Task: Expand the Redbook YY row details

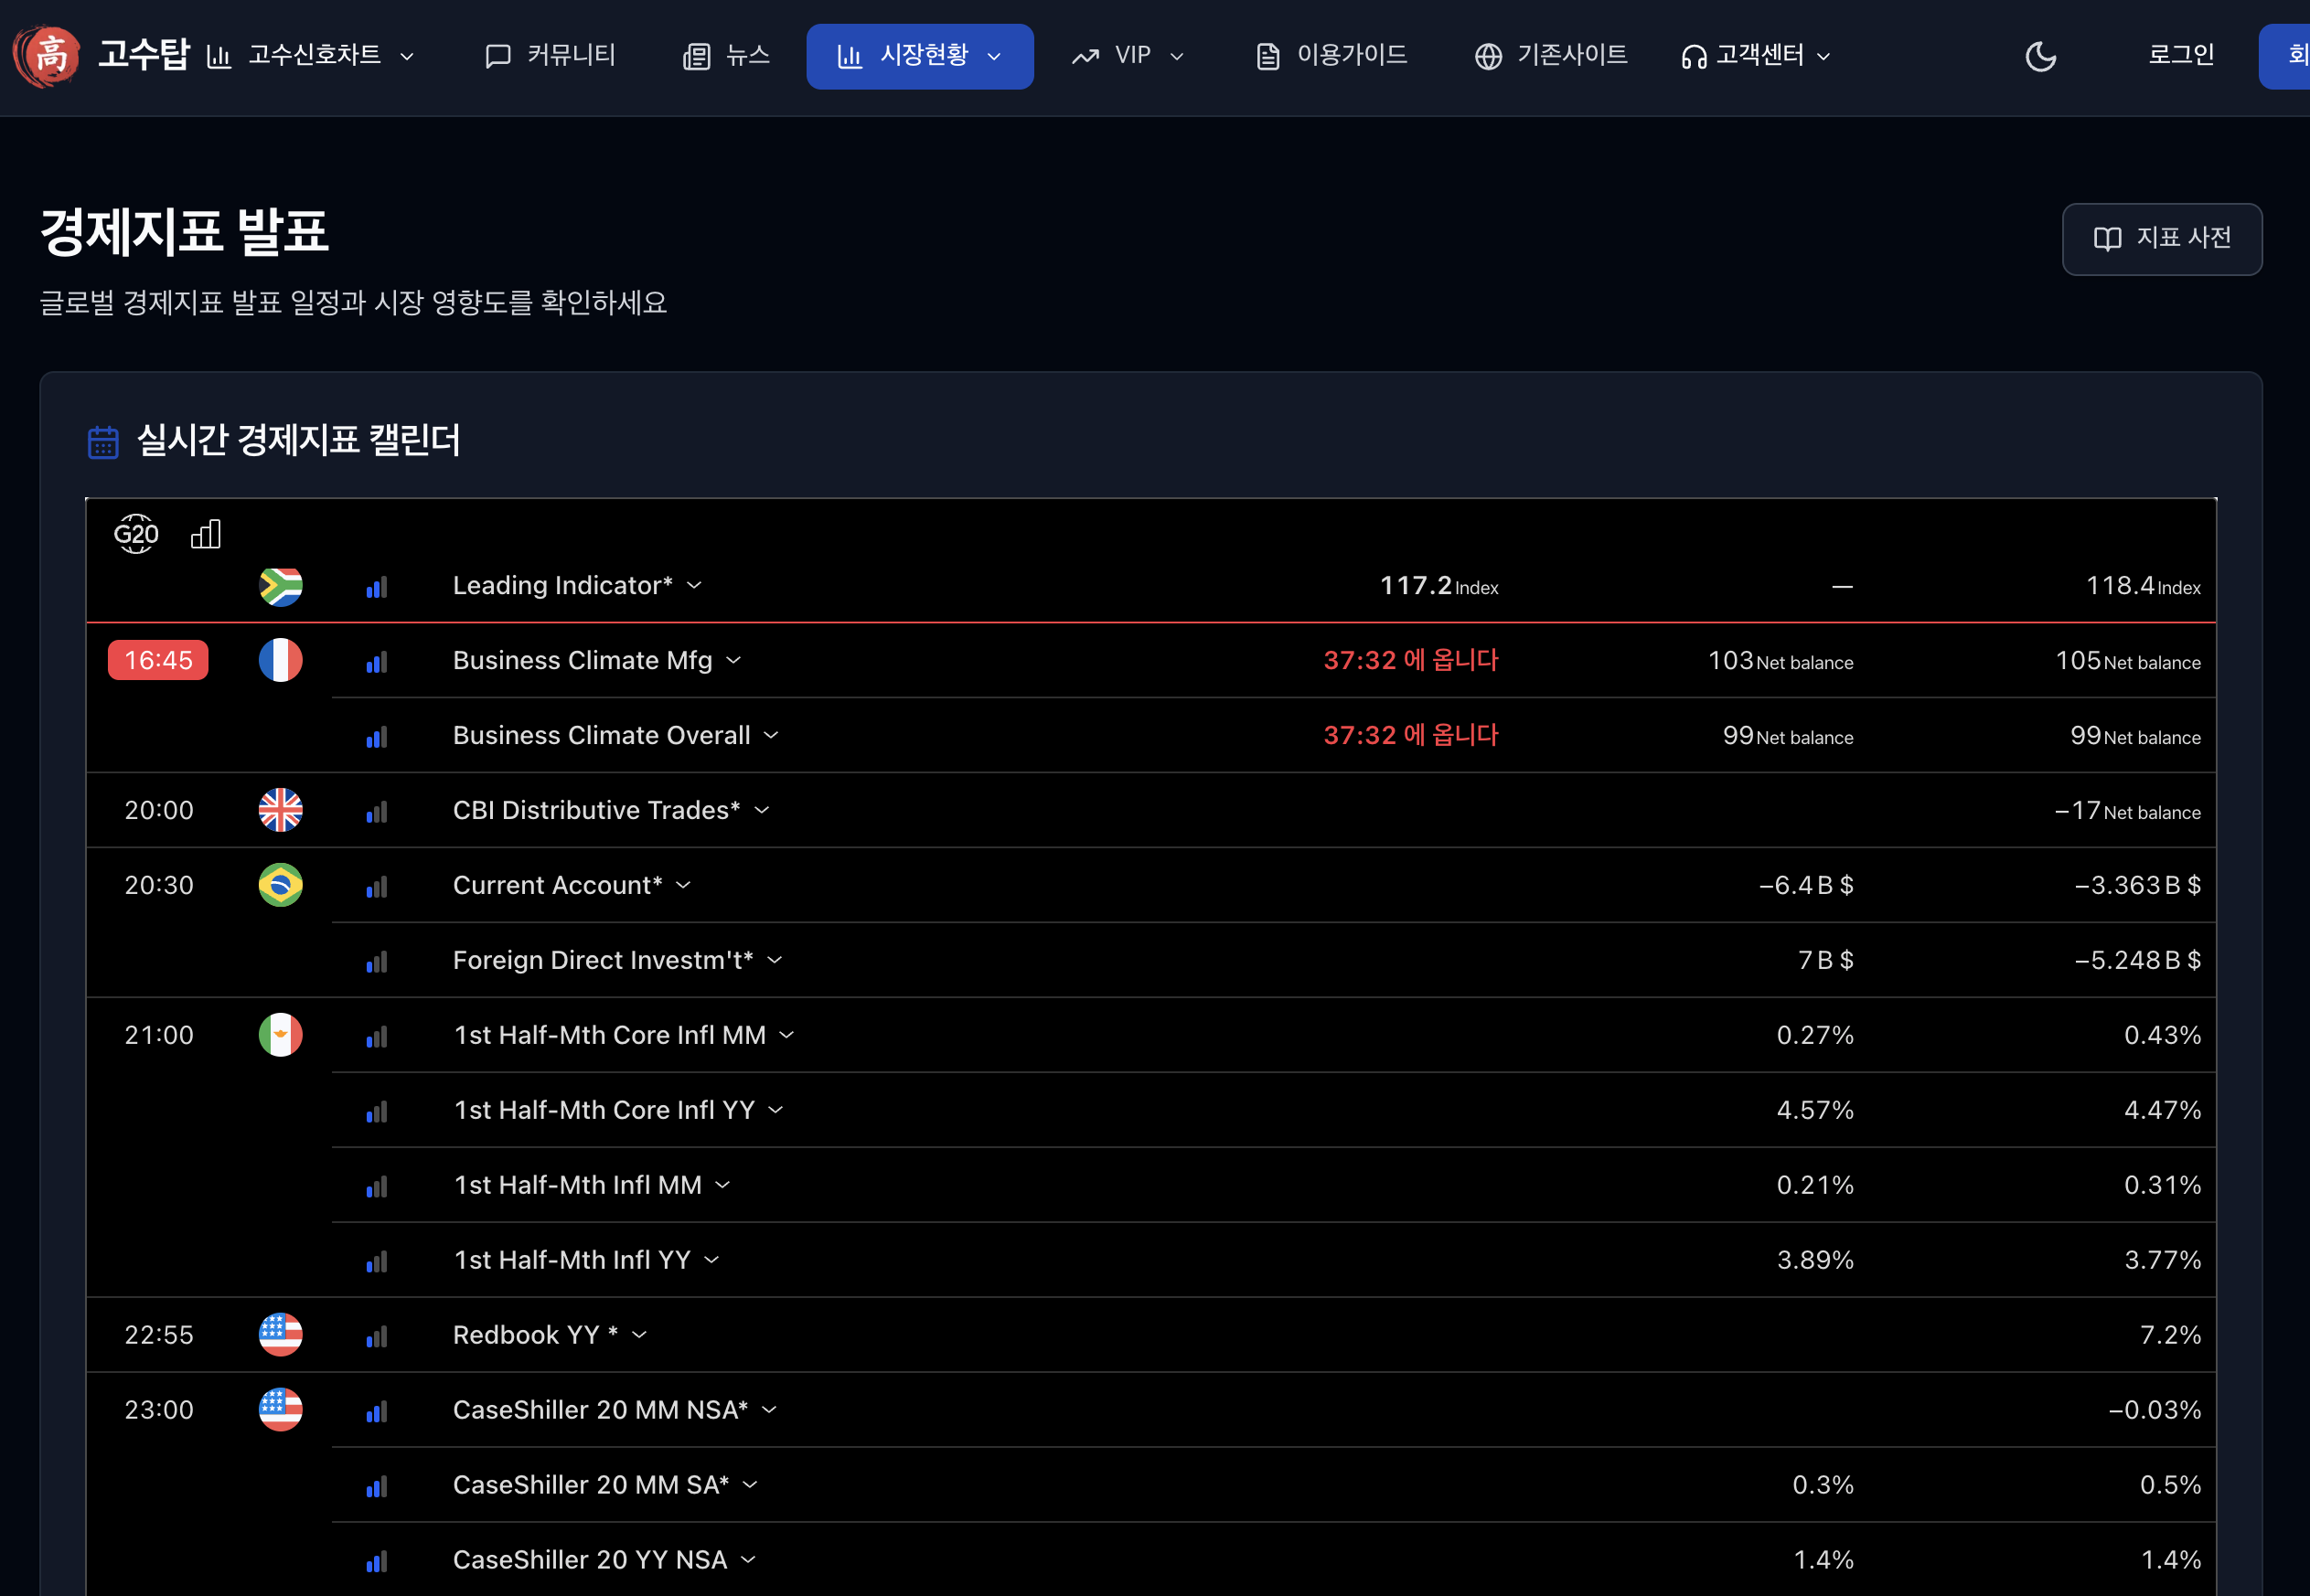Action: [x=639, y=1335]
